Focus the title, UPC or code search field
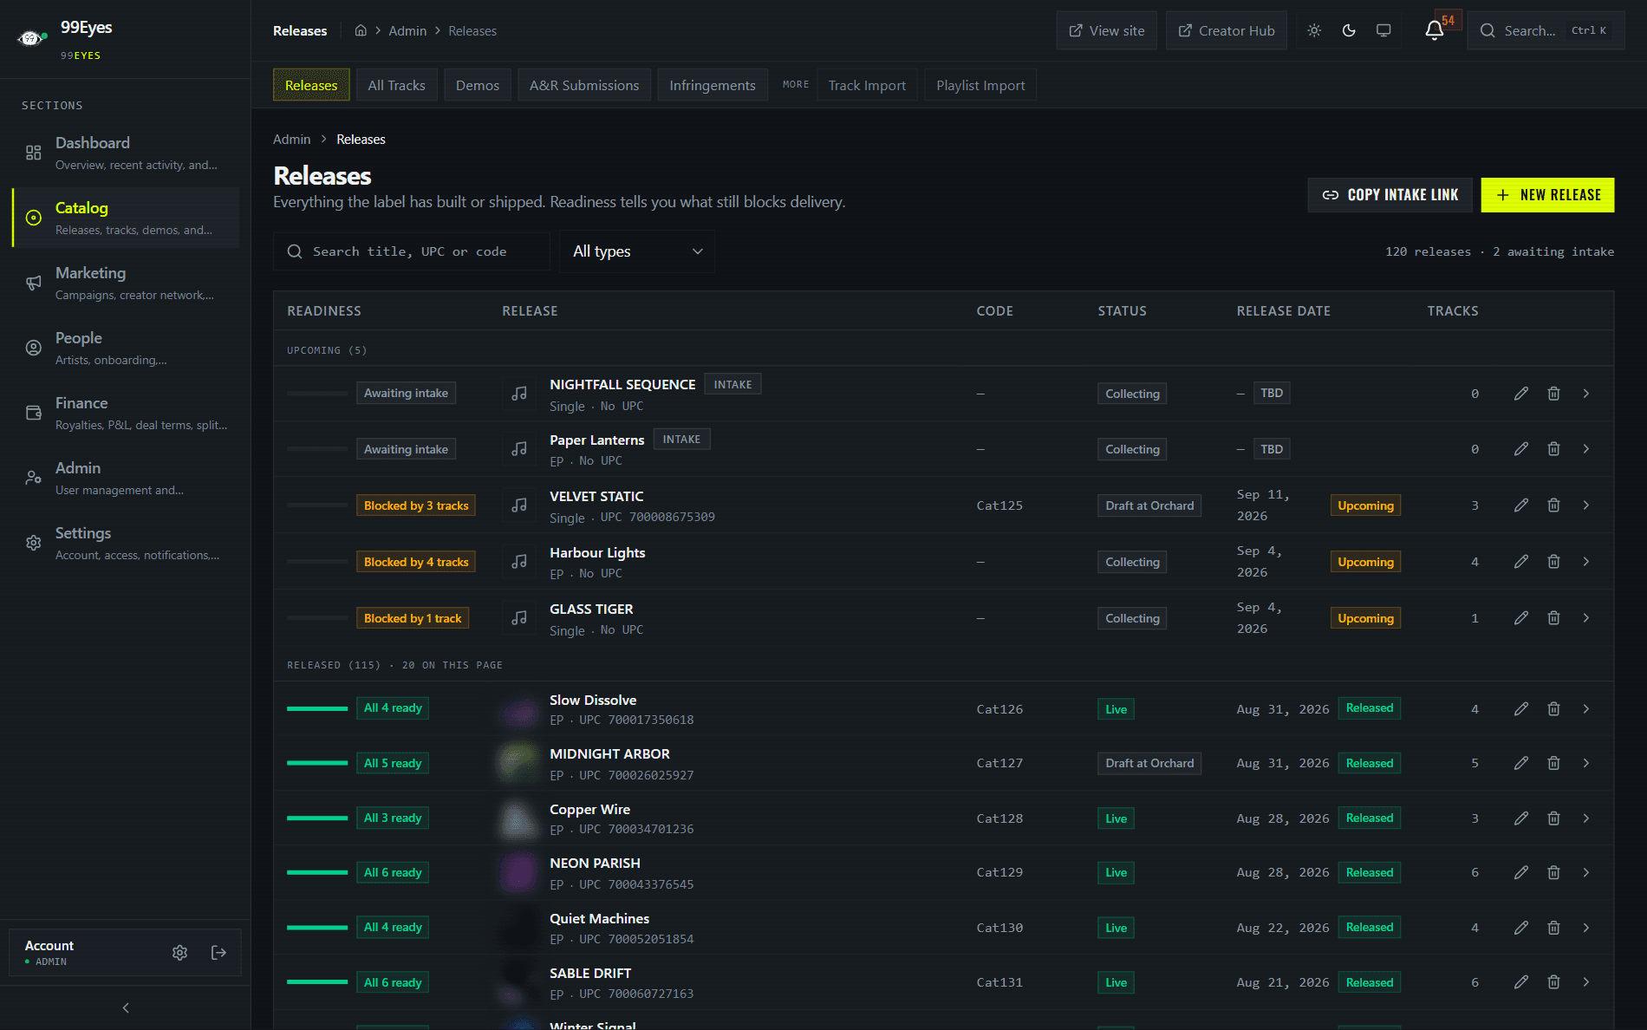 point(412,251)
